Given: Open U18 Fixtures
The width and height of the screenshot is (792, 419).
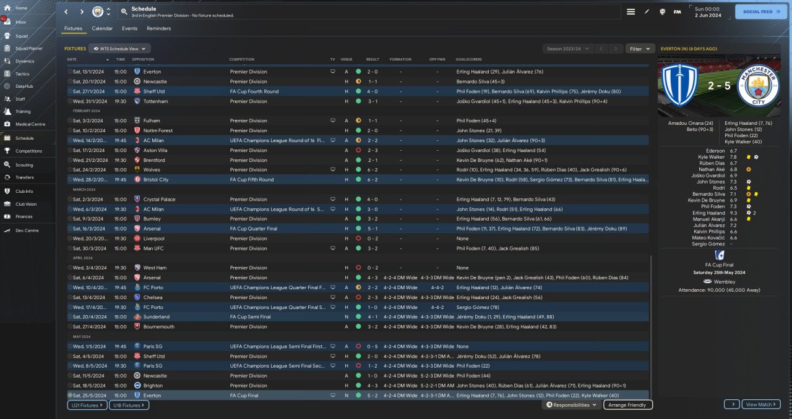Looking at the screenshot, I should pyautogui.click(x=129, y=405).
